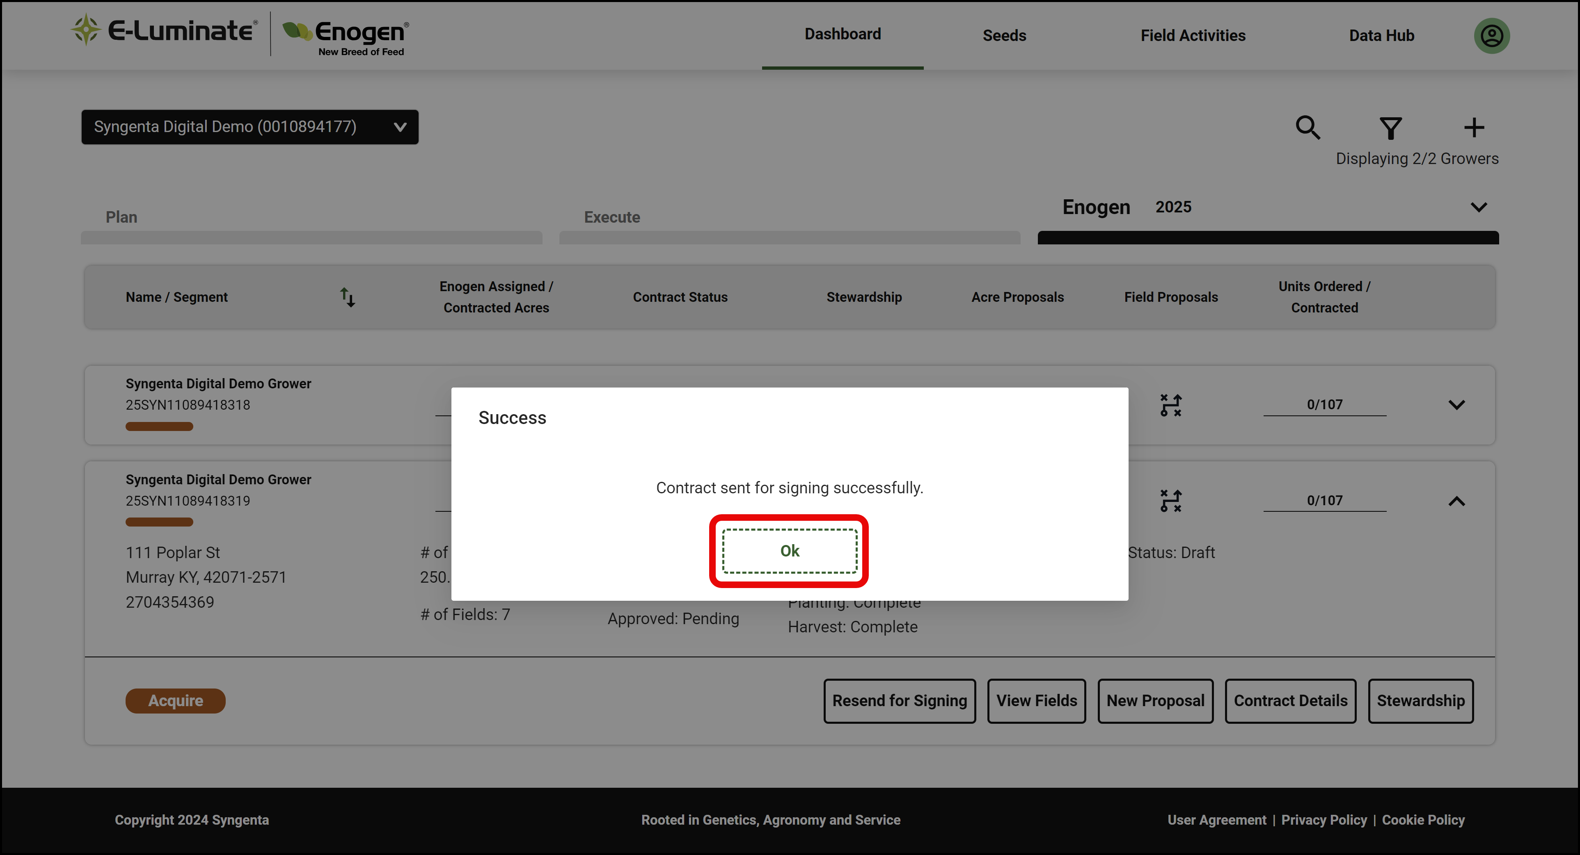The width and height of the screenshot is (1580, 855).
Task: Click Resend for Signing button
Action: pyautogui.click(x=899, y=700)
